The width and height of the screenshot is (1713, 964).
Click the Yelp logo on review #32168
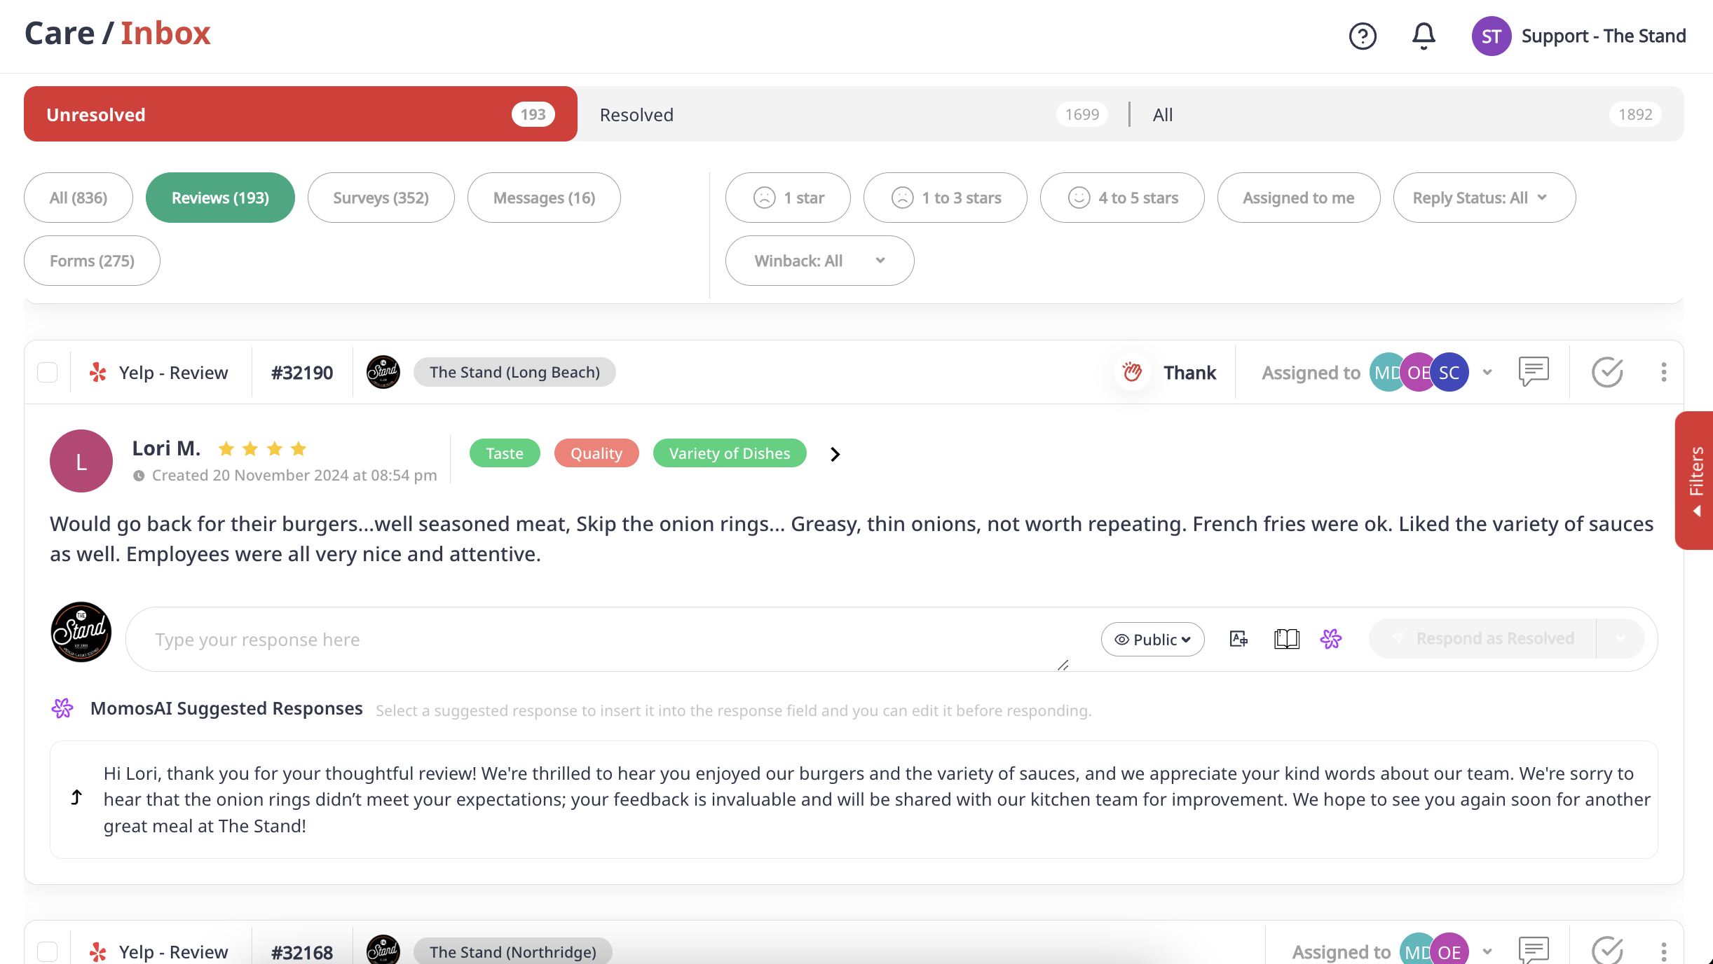click(x=98, y=951)
